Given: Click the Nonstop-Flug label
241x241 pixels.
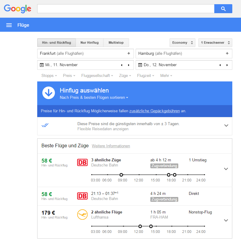Looking at the screenshot, I should 200,212.
